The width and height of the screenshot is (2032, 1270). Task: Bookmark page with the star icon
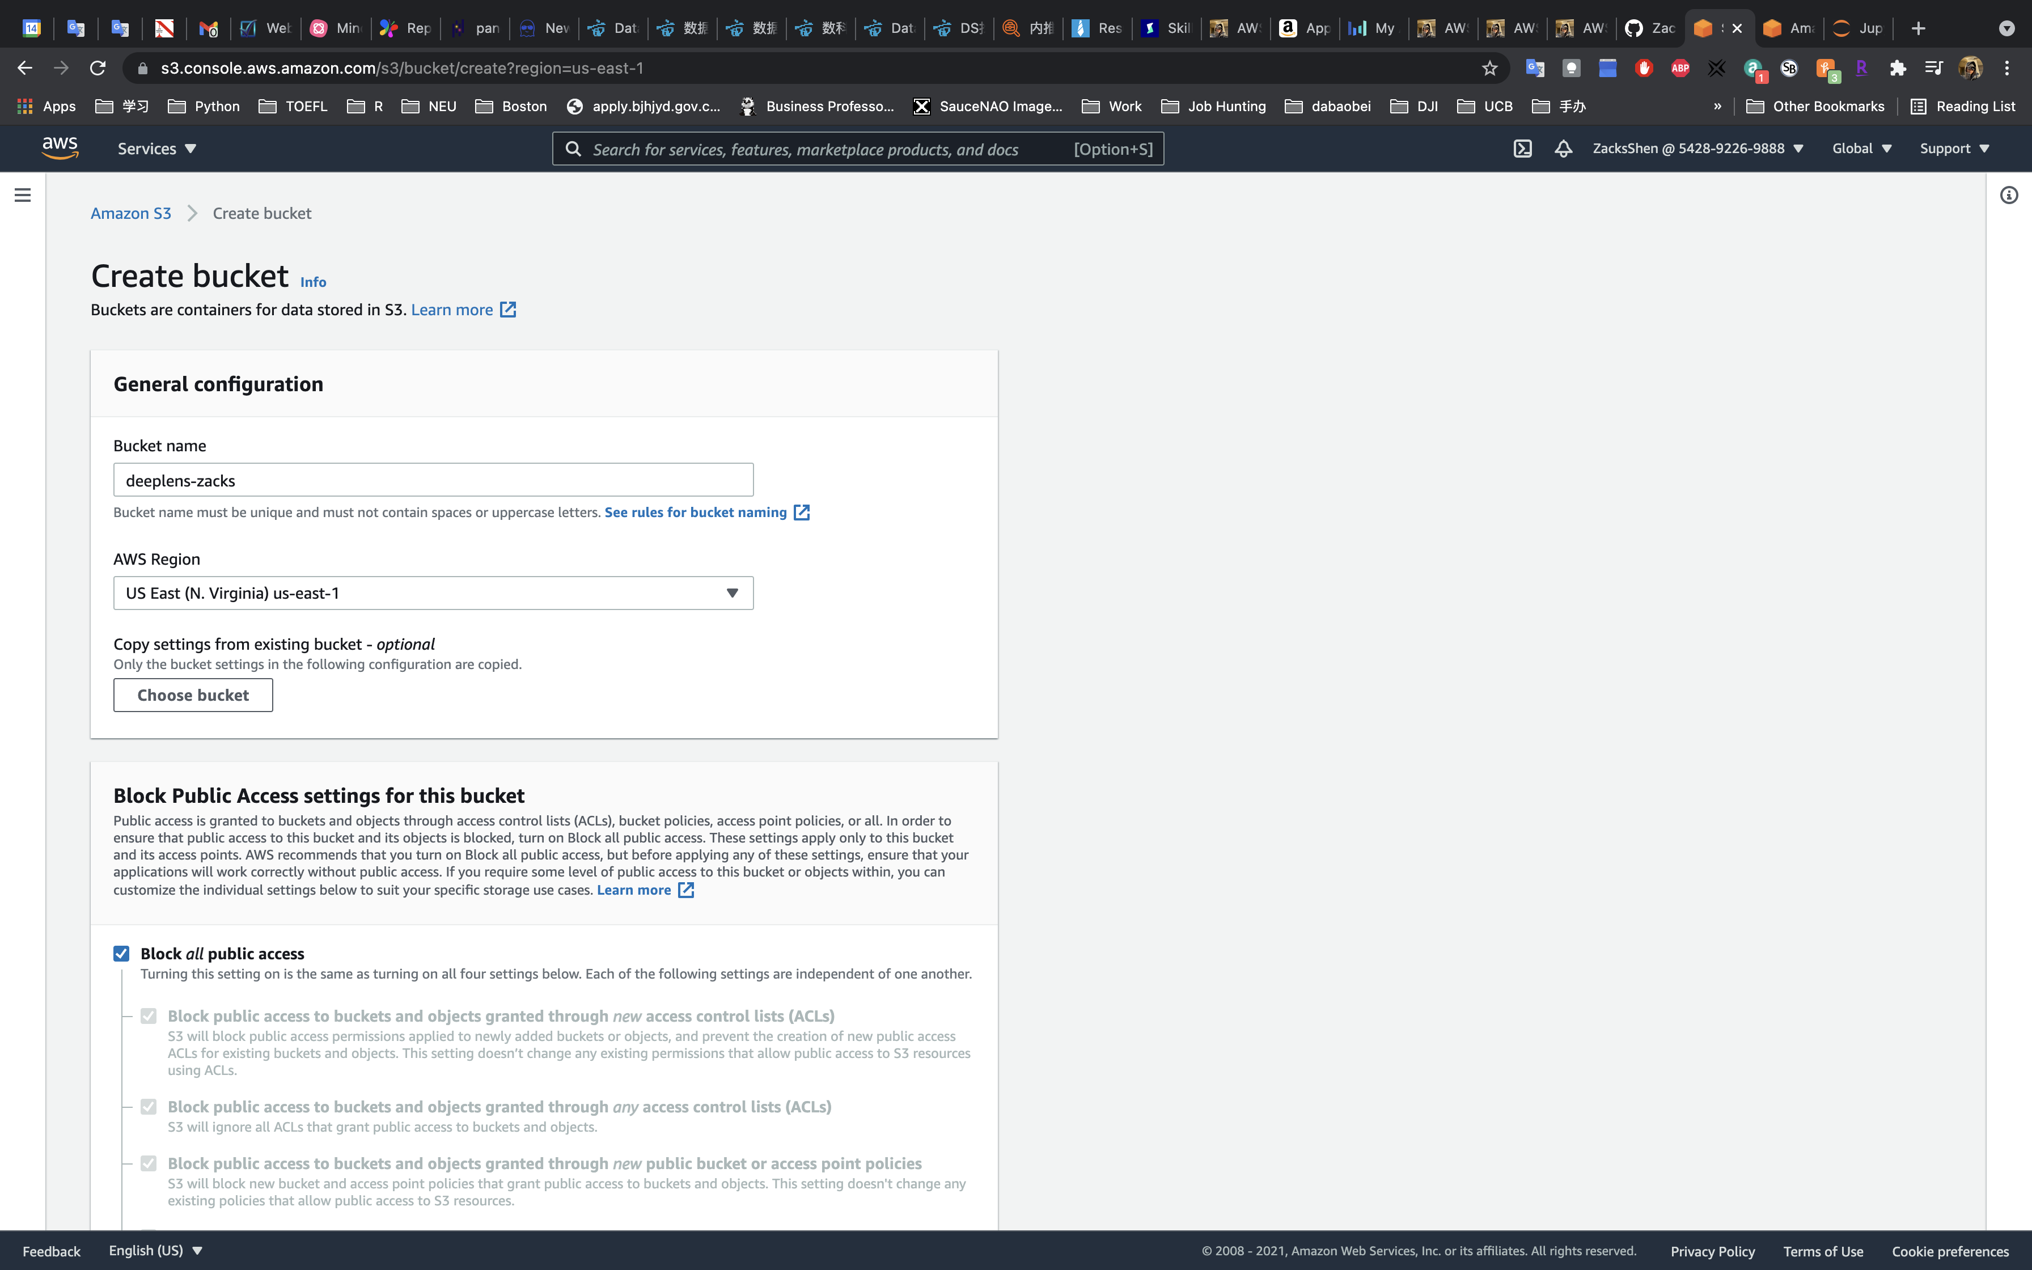(x=1489, y=68)
